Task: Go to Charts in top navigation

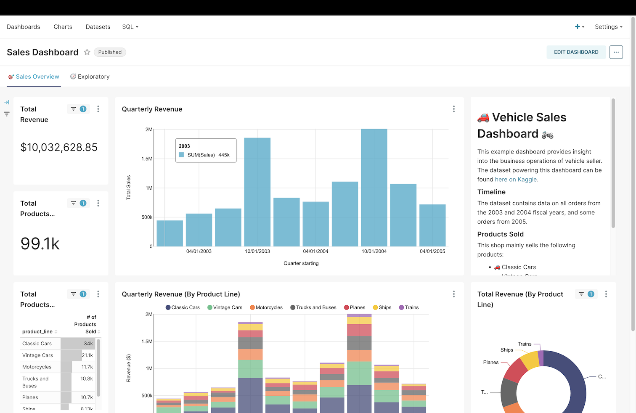Action: click(63, 27)
